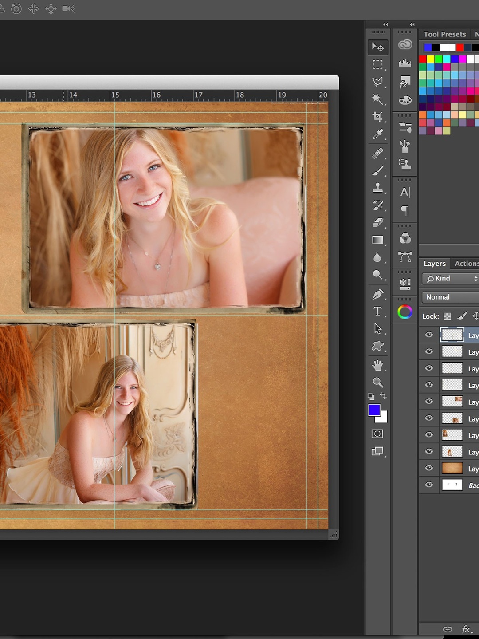479x639 pixels.
Task: Pick the magenta swatch in the swatches
Action: pyautogui.click(x=463, y=59)
